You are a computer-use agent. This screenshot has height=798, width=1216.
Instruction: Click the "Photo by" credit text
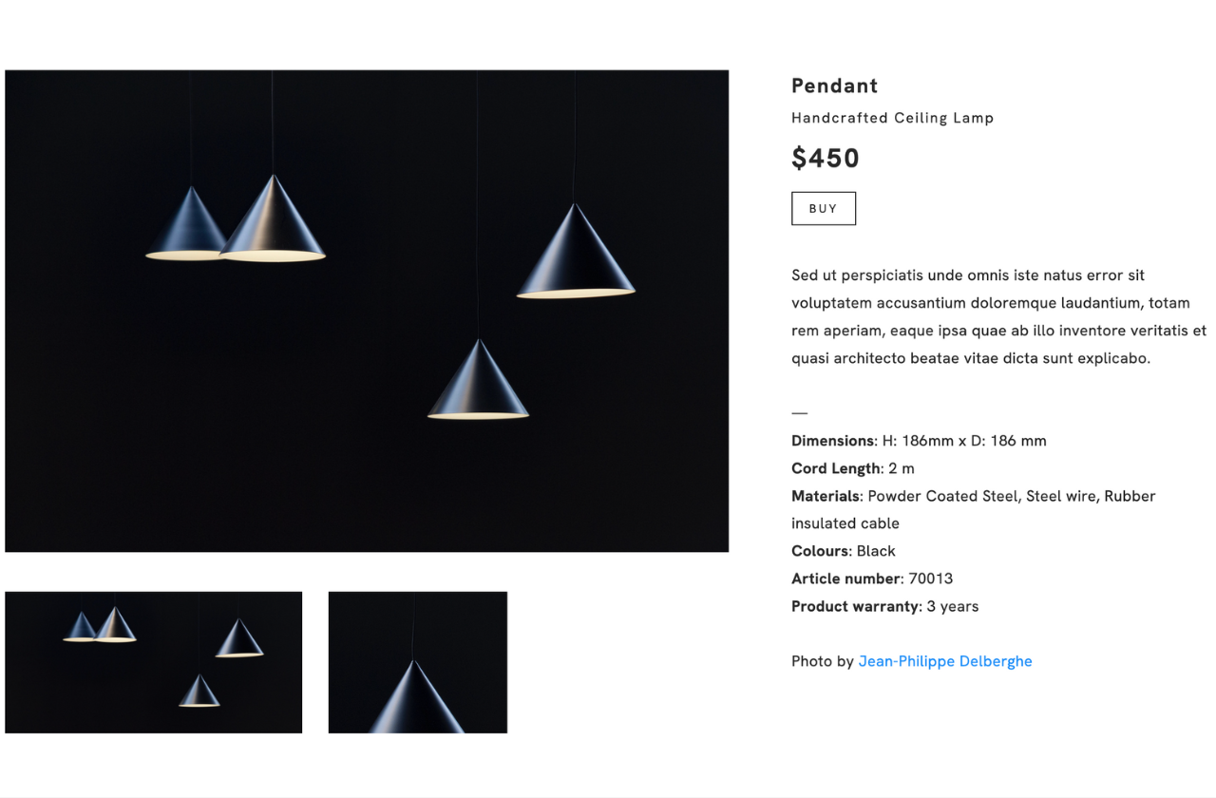(822, 661)
